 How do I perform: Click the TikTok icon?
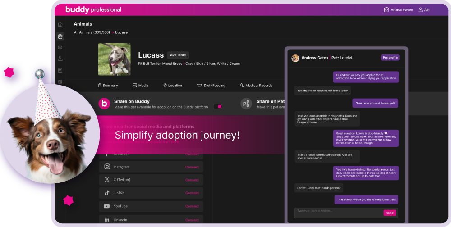tap(107, 193)
